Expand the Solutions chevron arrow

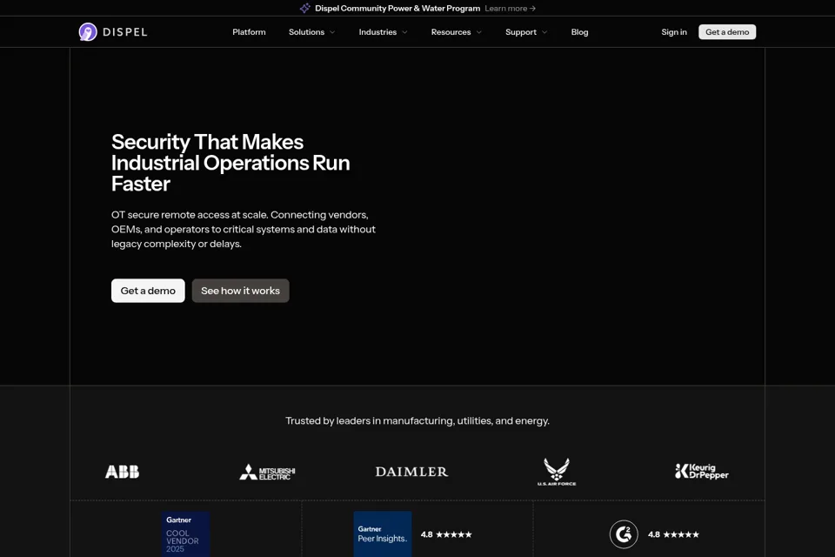(x=332, y=32)
